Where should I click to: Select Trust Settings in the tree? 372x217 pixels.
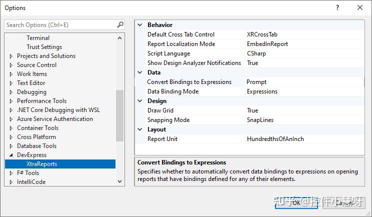(x=44, y=47)
